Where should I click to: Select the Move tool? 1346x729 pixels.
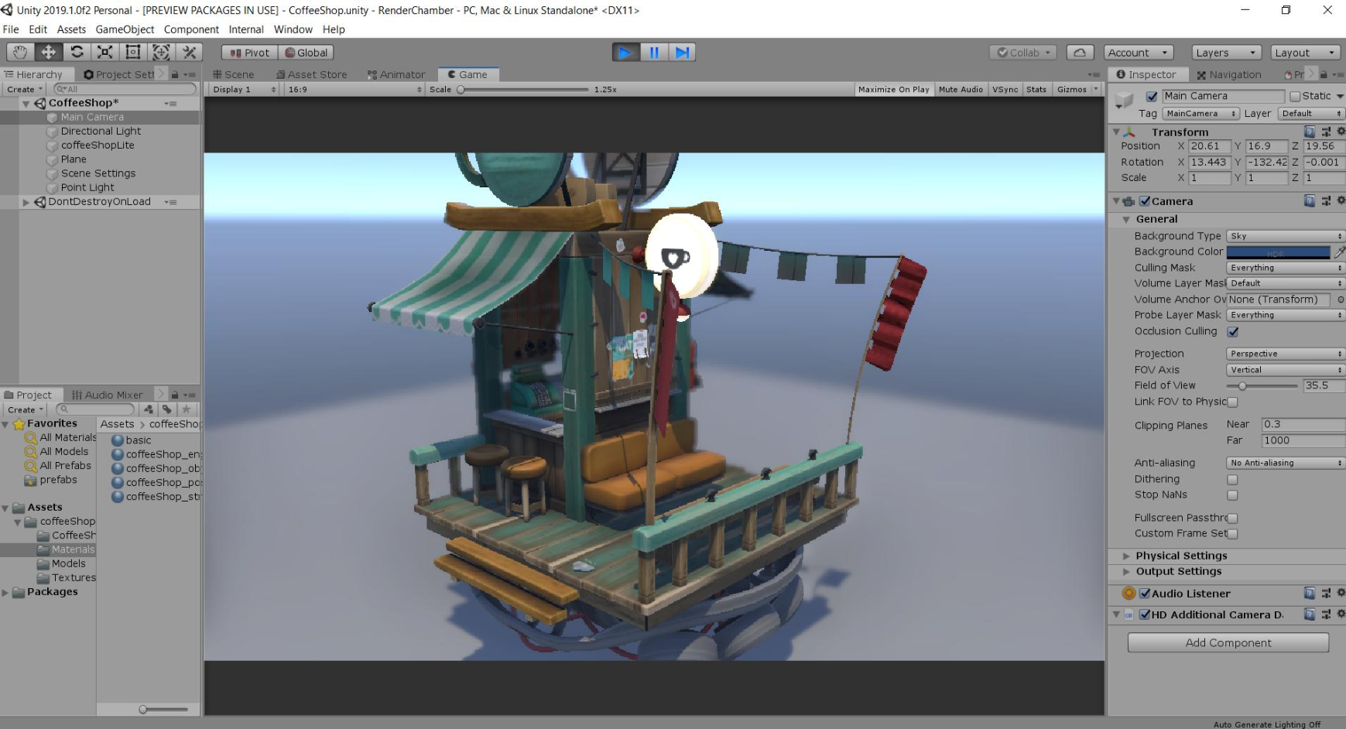click(x=48, y=52)
